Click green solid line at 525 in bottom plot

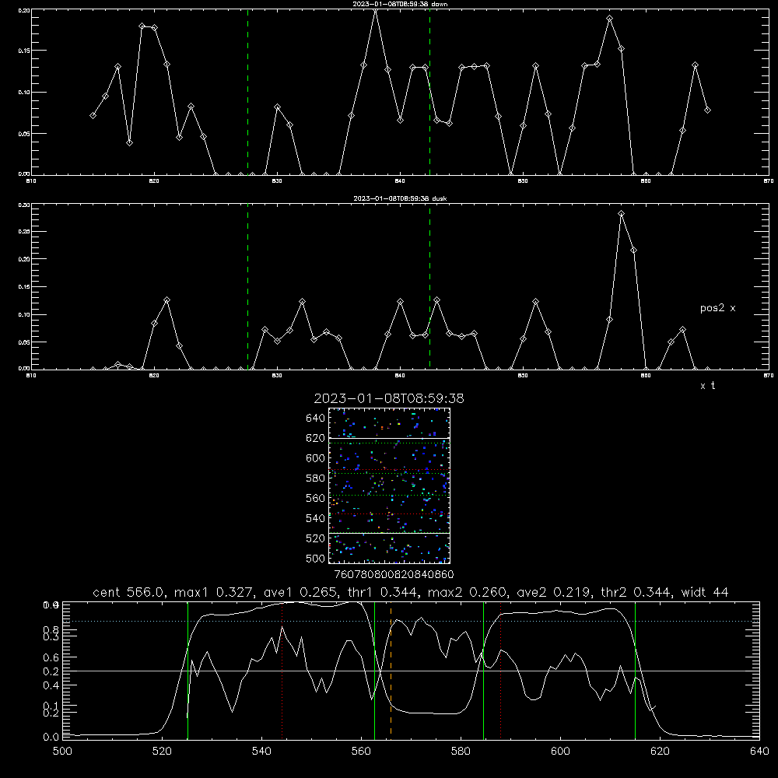click(187, 670)
